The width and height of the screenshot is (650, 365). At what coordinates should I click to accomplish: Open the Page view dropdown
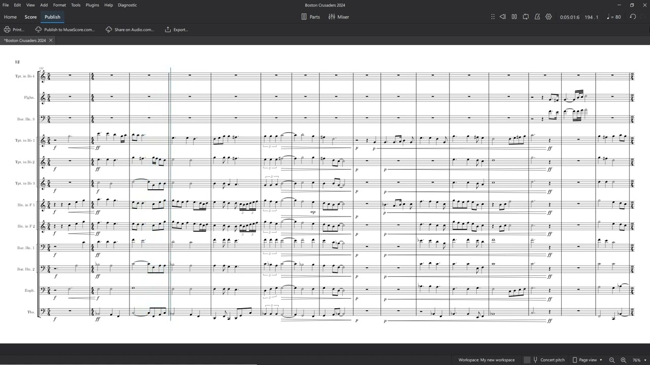point(588,360)
